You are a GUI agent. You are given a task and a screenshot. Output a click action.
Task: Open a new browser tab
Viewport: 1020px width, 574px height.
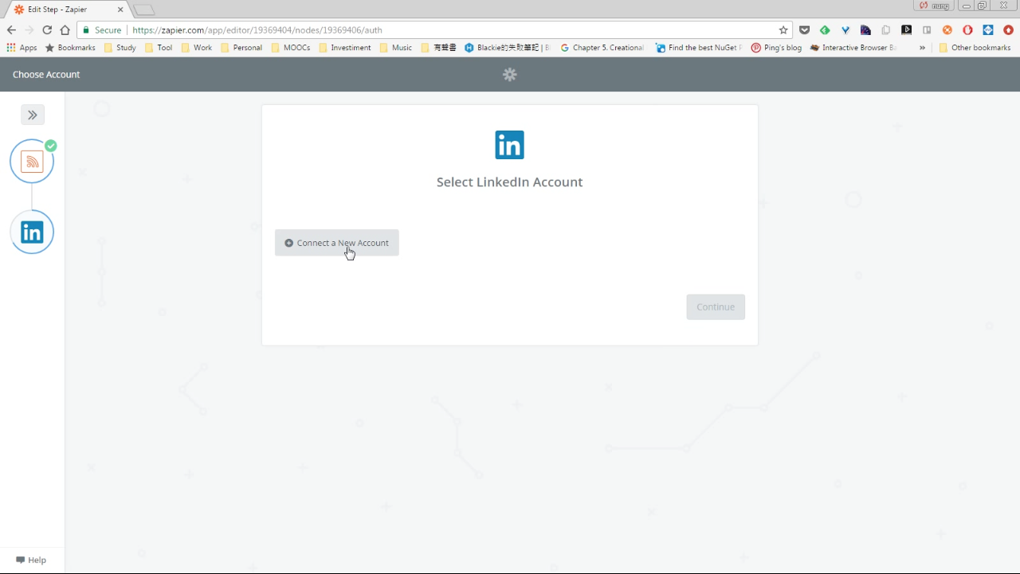pyautogui.click(x=144, y=10)
